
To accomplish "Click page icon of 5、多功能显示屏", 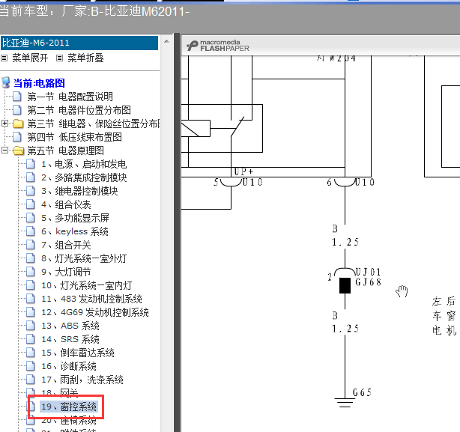I will [x=31, y=218].
